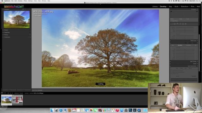Expand the History panel
The width and height of the screenshot is (202, 113).
3,35
